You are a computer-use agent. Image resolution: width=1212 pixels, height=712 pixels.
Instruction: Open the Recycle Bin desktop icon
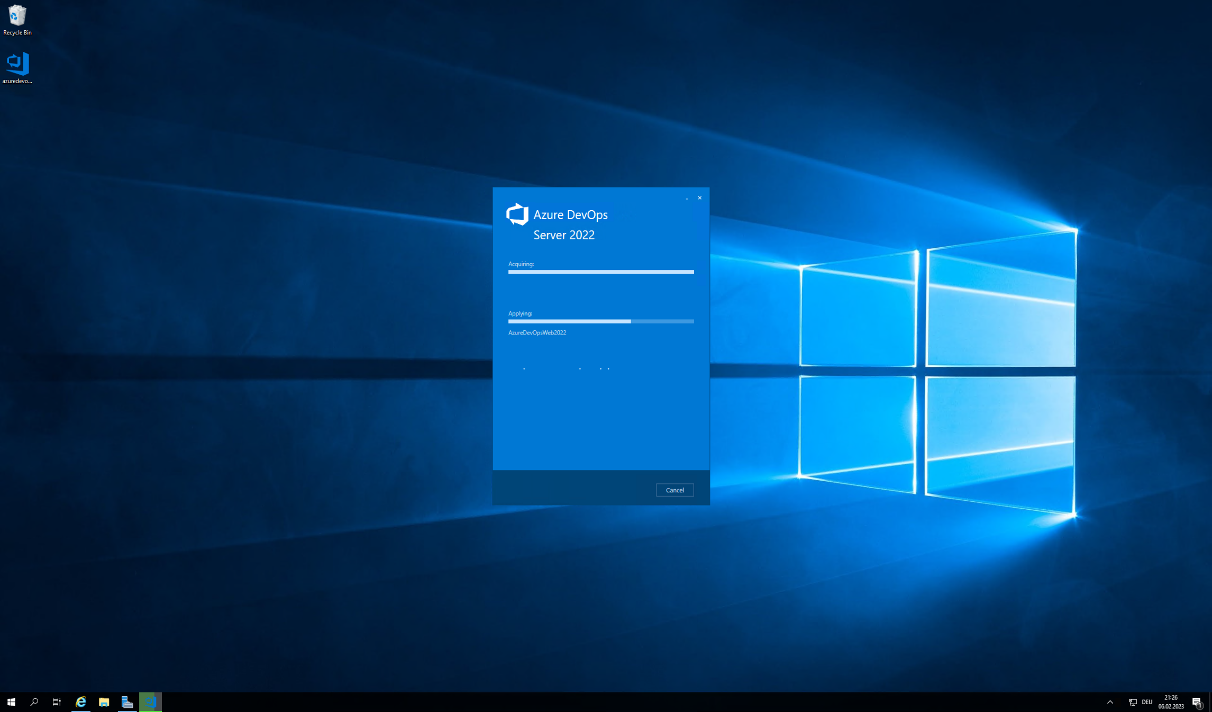click(x=17, y=20)
